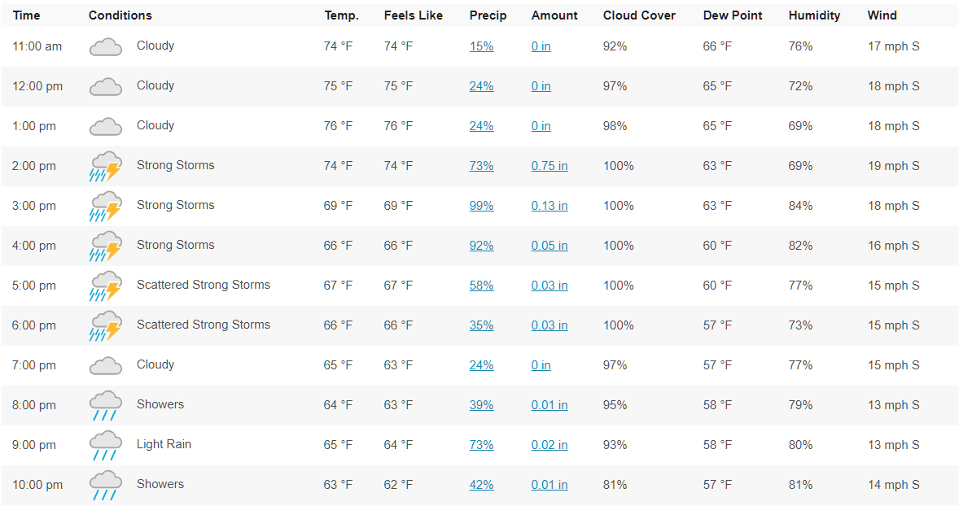
Task: Click the 2:00 pm Strong Storms icon
Action: 105,166
